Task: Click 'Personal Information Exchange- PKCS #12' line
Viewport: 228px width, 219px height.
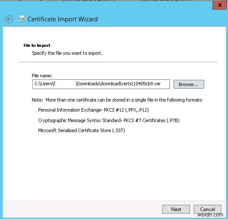Action: click(x=93, y=110)
